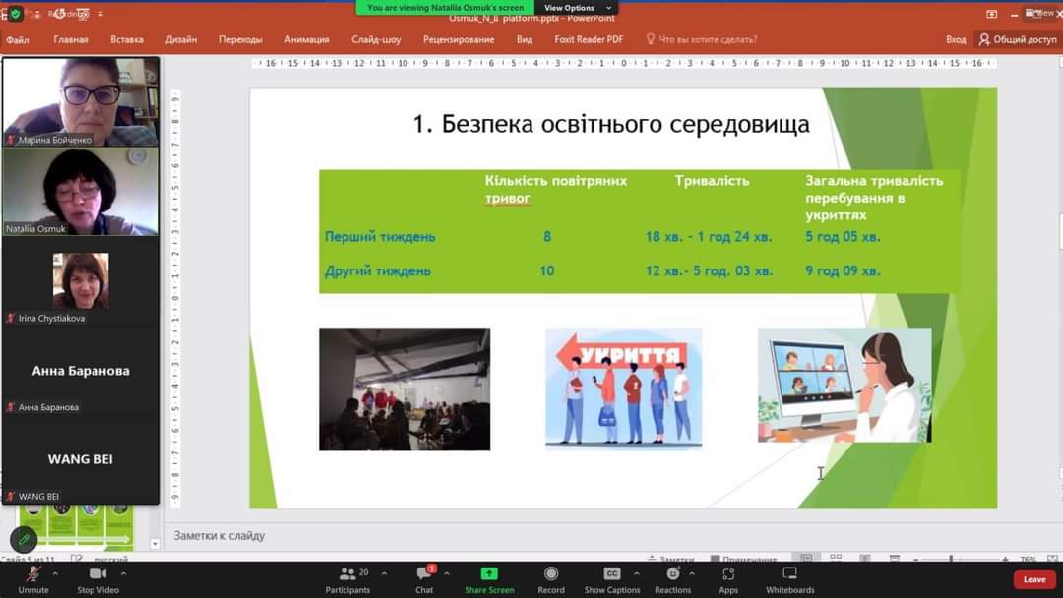Select Марина Бойченко's video tile

pos(81,101)
